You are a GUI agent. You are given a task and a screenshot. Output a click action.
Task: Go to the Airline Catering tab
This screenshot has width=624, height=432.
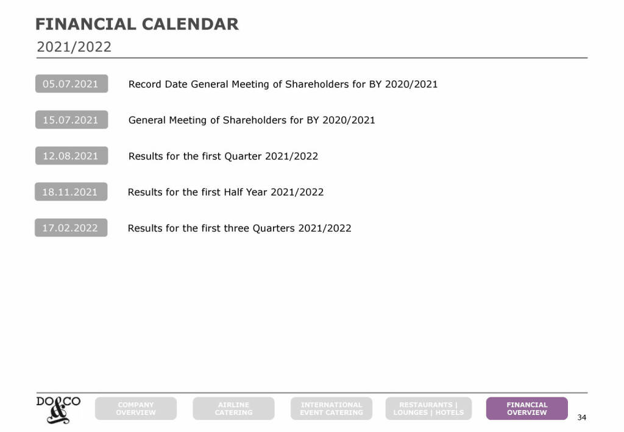233,409
